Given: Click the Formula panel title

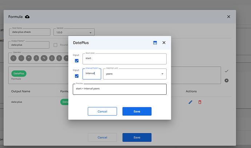Looking at the screenshot, I should point(16,17).
